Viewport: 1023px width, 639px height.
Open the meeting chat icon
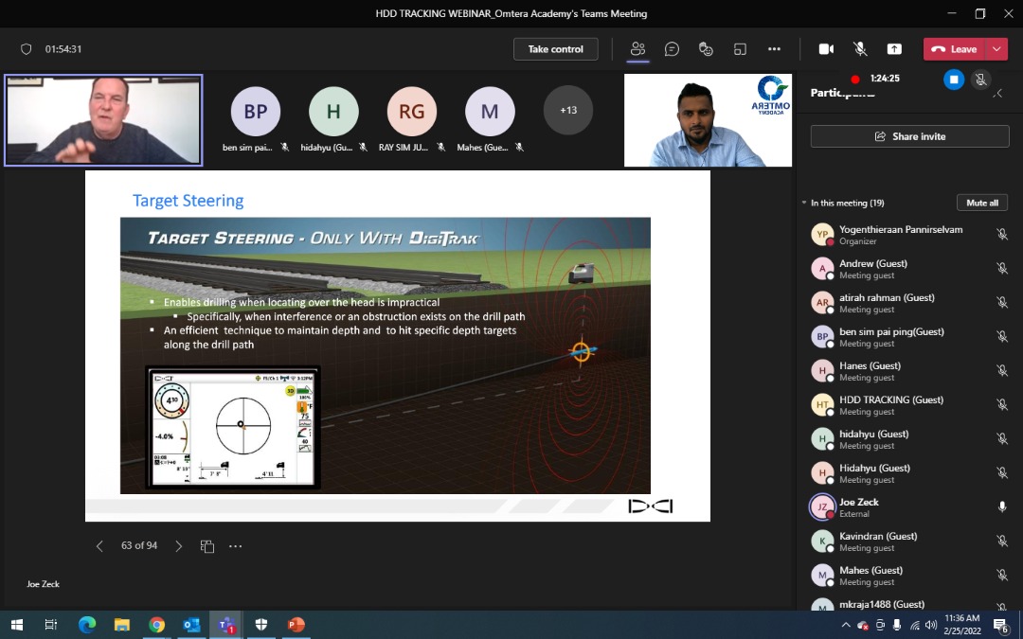coord(672,49)
